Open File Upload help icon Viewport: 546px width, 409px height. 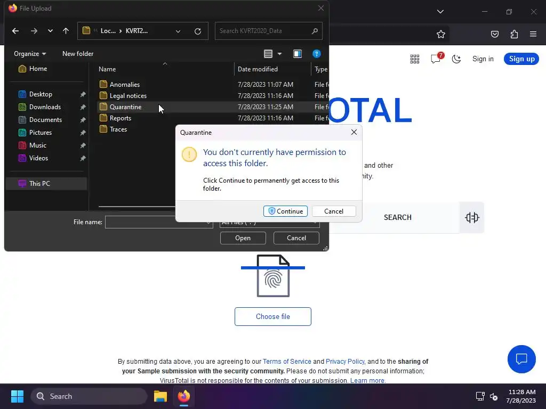pyautogui.click(x=316, y=54)
